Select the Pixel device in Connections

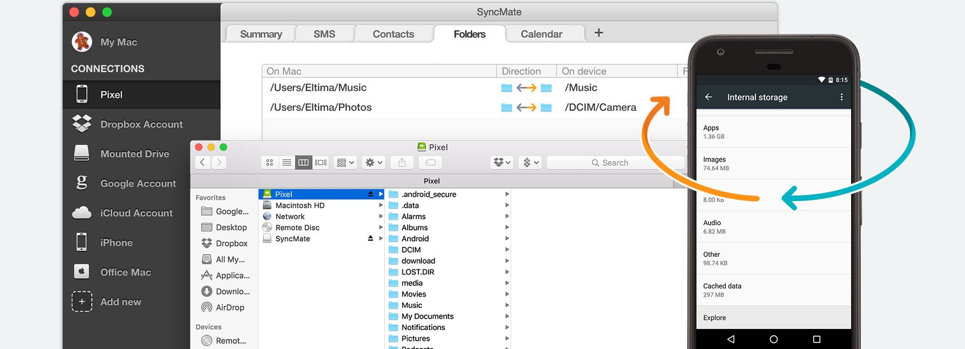(111, 95)
